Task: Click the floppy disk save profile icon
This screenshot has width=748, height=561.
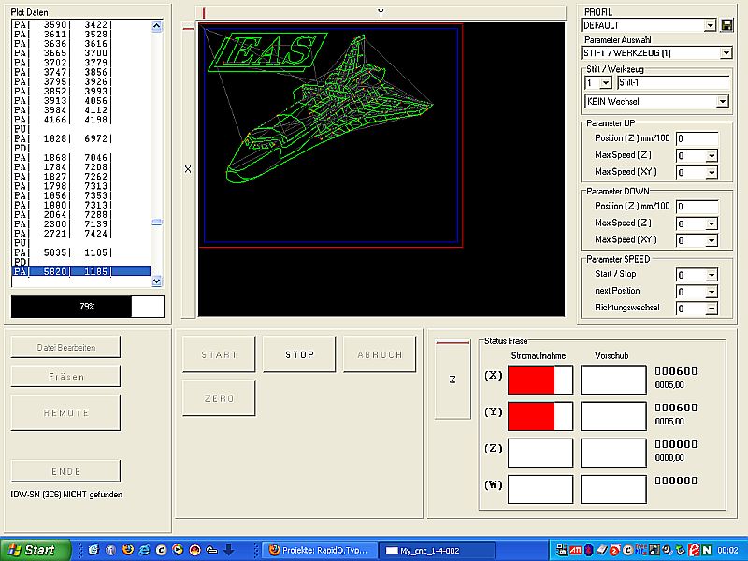Action: point(726,25)
